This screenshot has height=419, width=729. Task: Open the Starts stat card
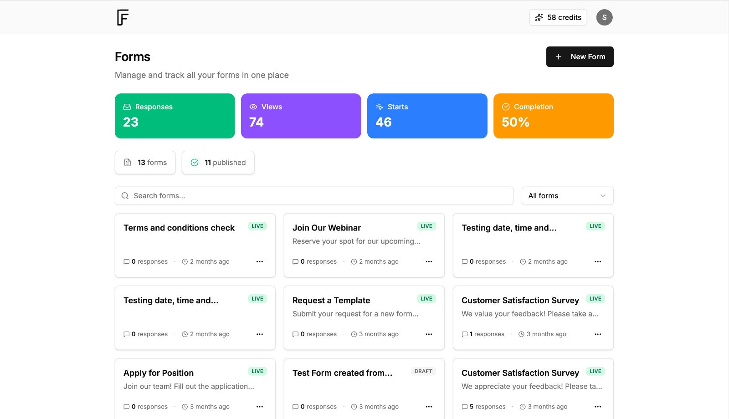427,116
